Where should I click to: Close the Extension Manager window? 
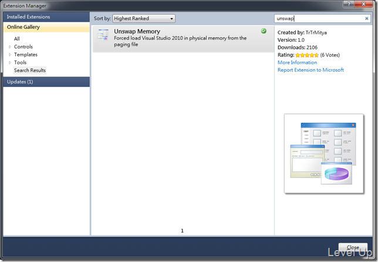(x=364, y=4)
